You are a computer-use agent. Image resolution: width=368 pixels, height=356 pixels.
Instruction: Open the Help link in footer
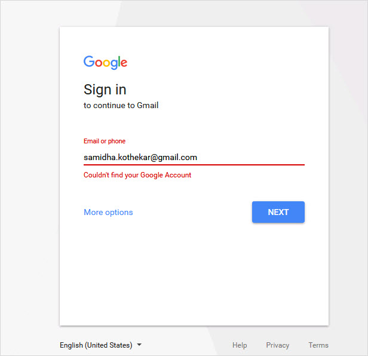tap(240, 345)
